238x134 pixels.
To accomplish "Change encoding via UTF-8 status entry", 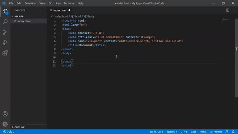I will pos(184,131).
